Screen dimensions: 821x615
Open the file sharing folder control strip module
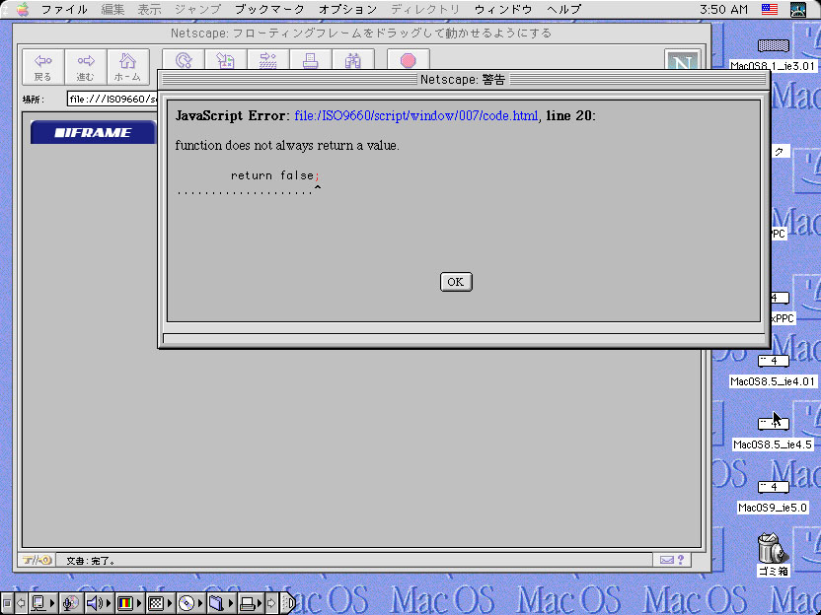coord(221,603)
